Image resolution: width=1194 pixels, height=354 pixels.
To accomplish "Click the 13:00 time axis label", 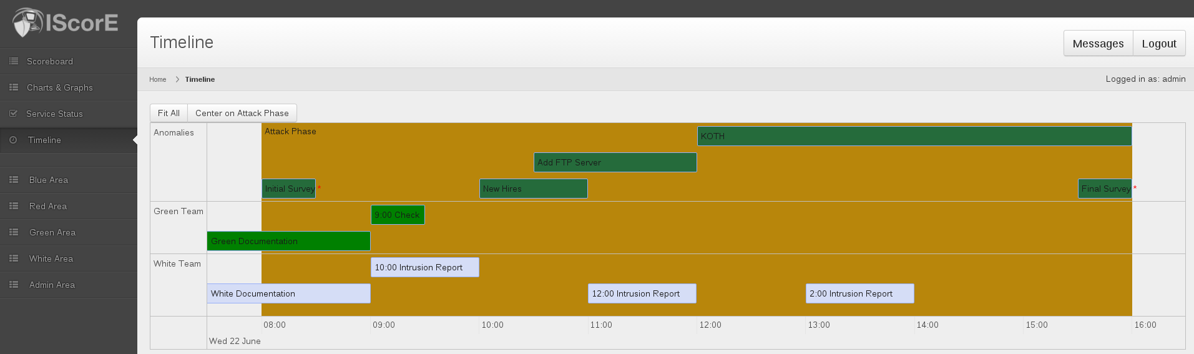I will click(x=819, y=325).
